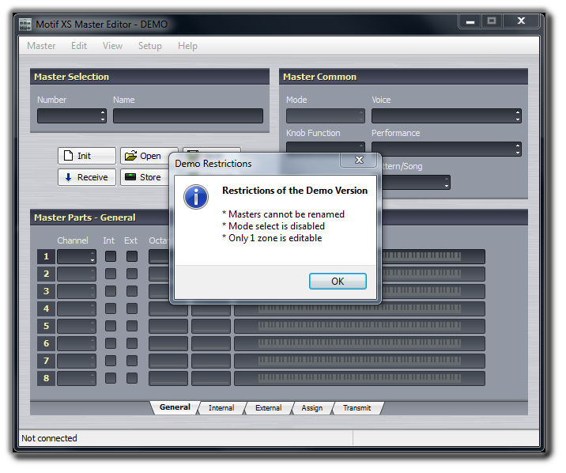Click the folder icon on Open button

130,155
